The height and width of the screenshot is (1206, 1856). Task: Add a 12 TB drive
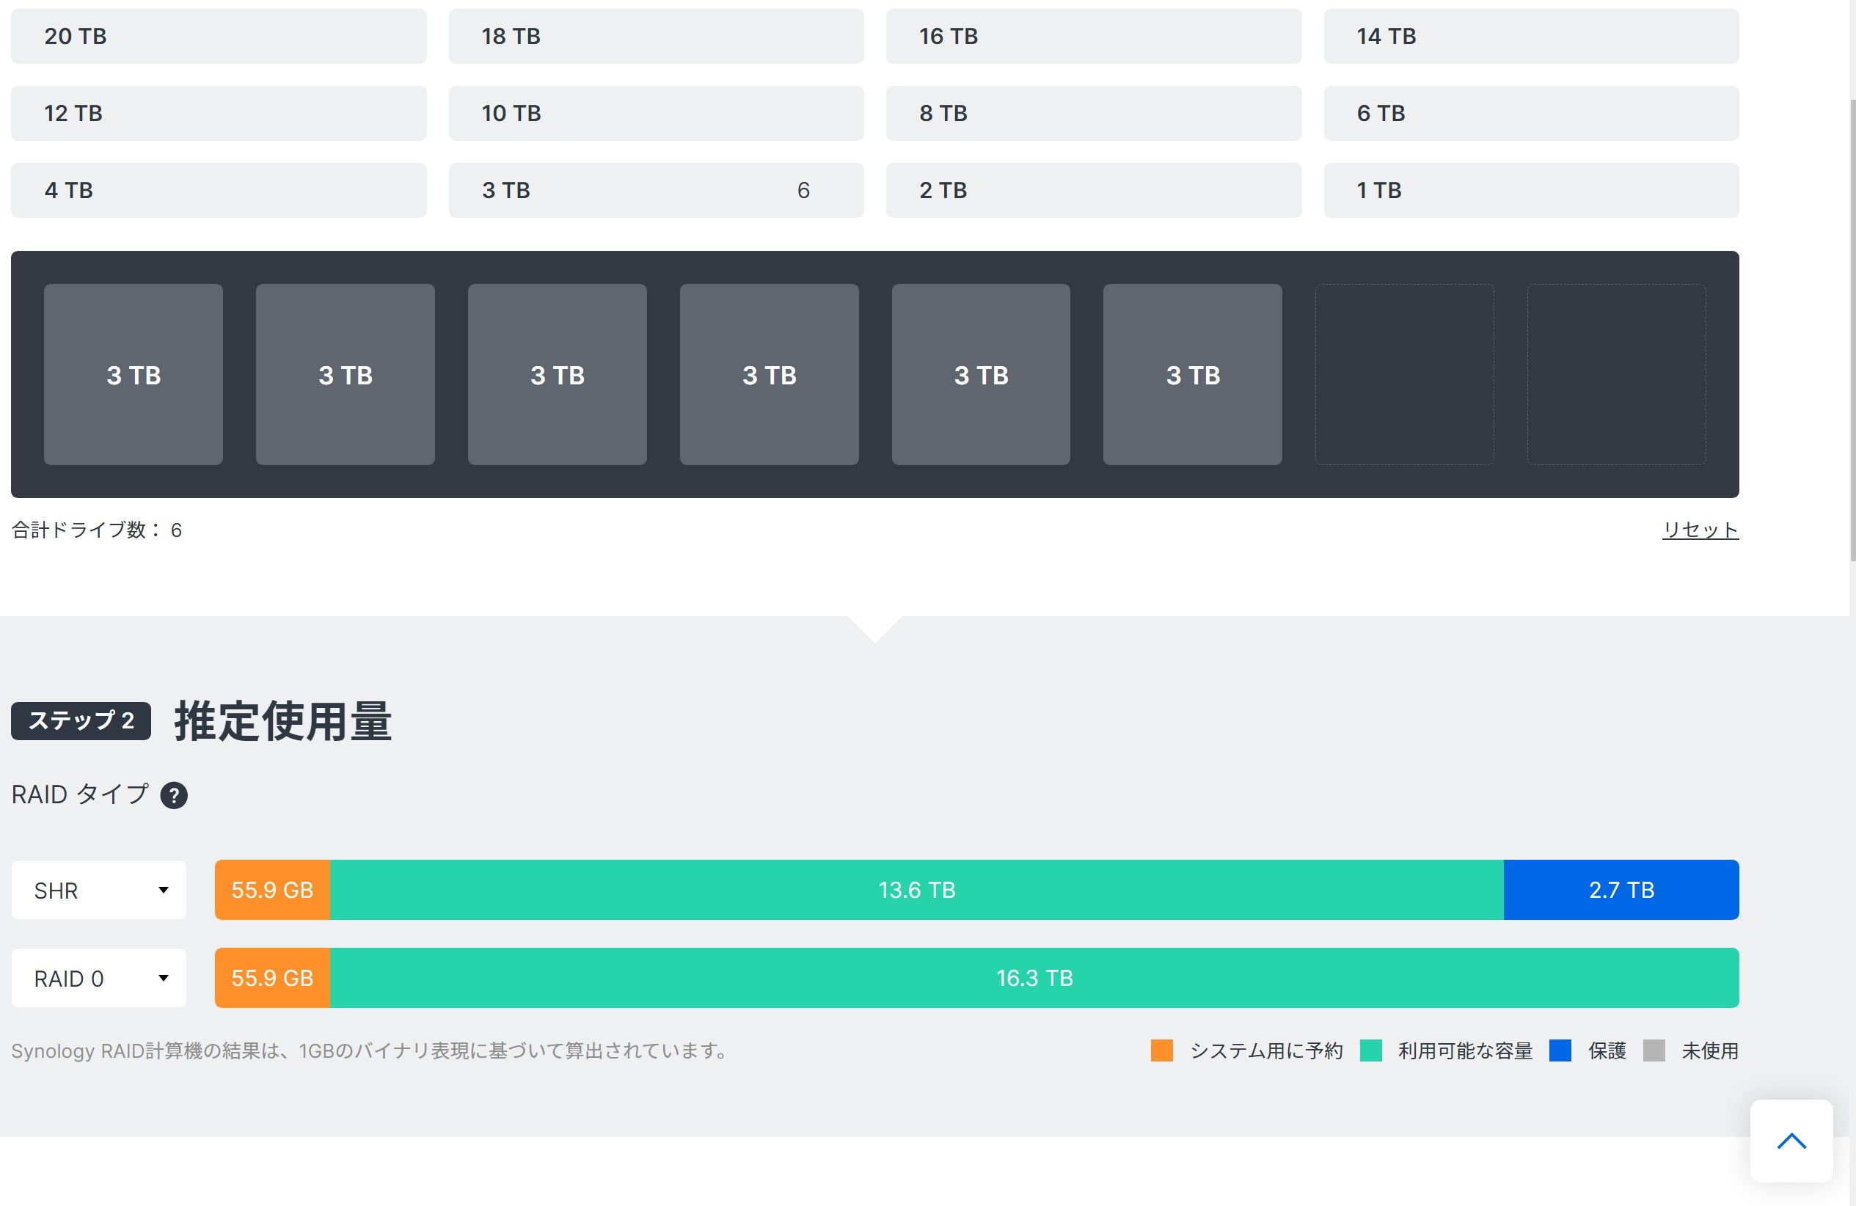point(219,113)
